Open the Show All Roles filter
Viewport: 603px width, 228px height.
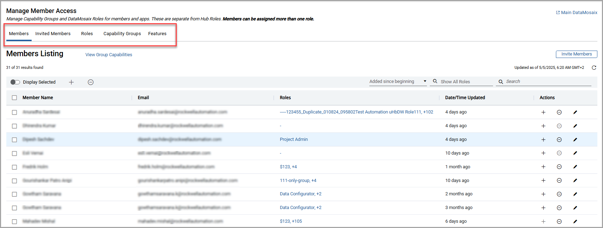pos(461,82)
